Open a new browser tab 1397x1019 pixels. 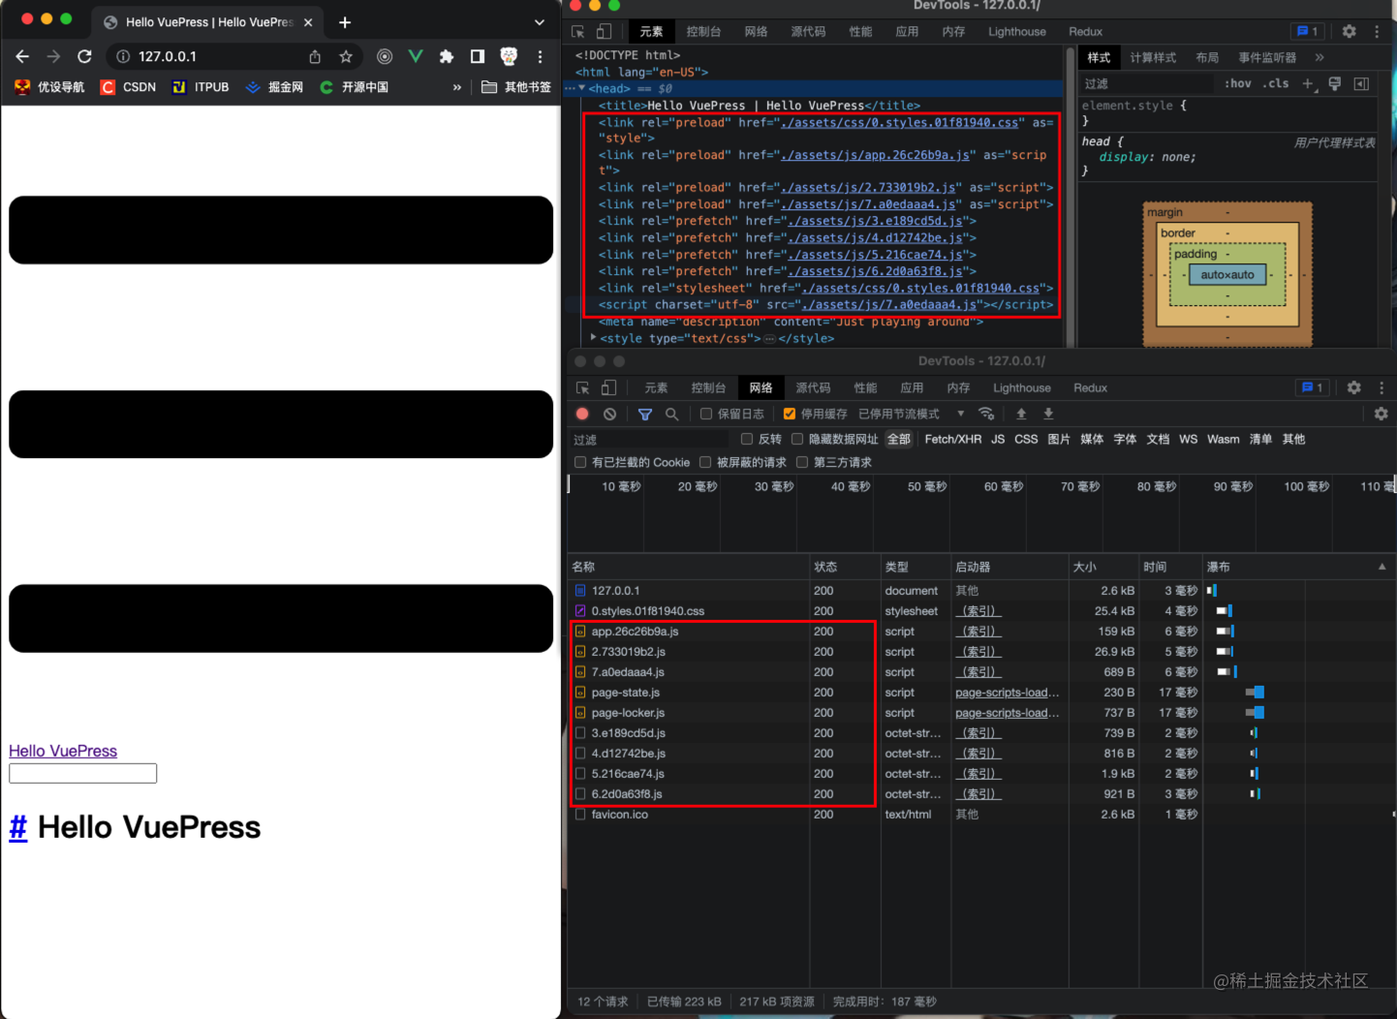click(345, 22)
